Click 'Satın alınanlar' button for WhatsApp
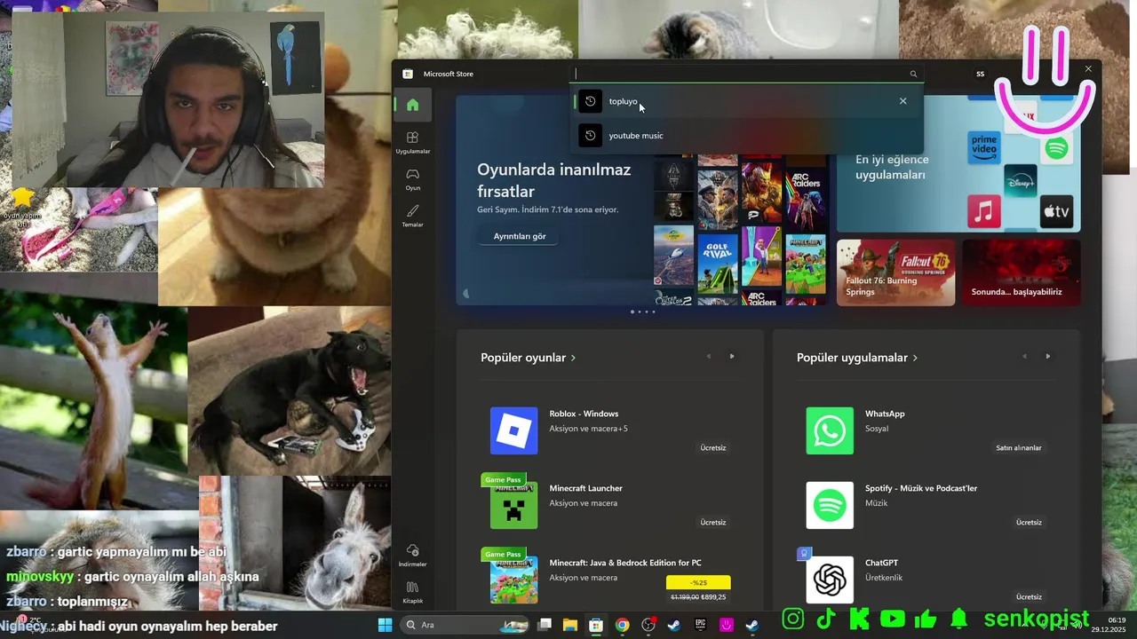 coord(1018,447)
